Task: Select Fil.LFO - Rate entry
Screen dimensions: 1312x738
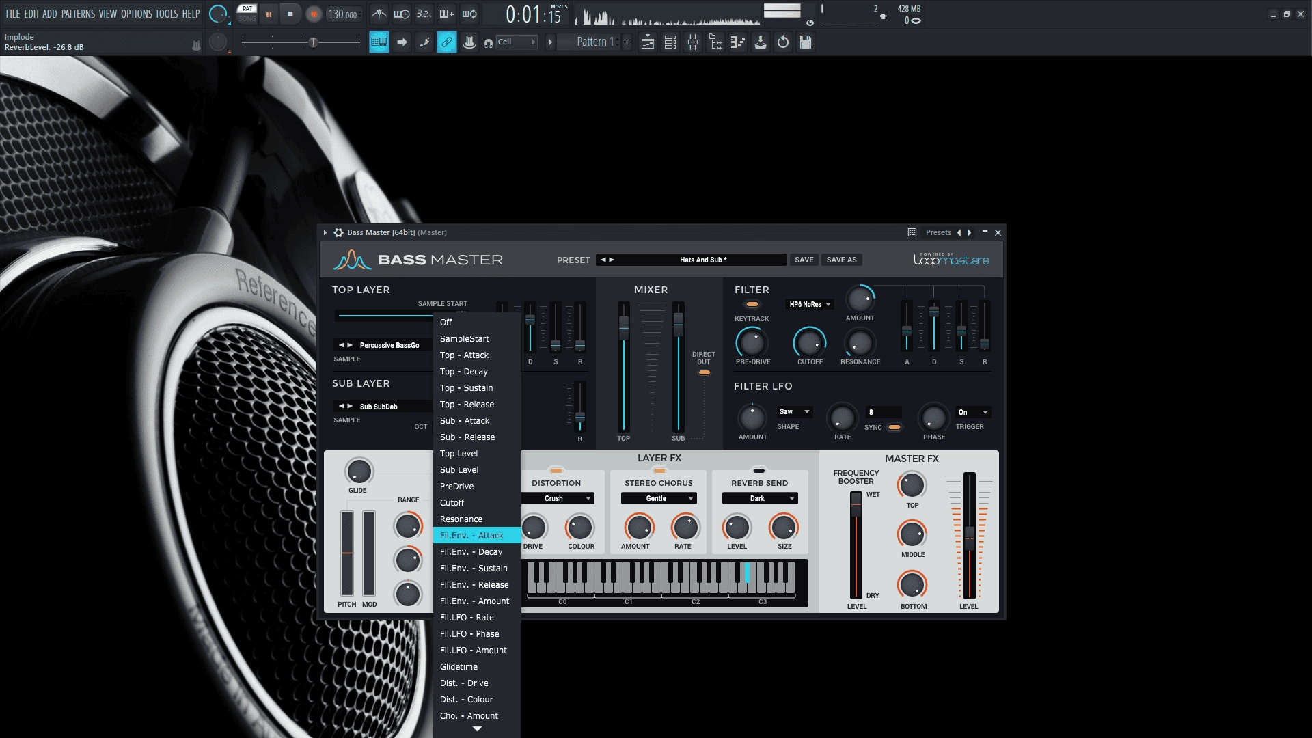Action: point(477,618)
